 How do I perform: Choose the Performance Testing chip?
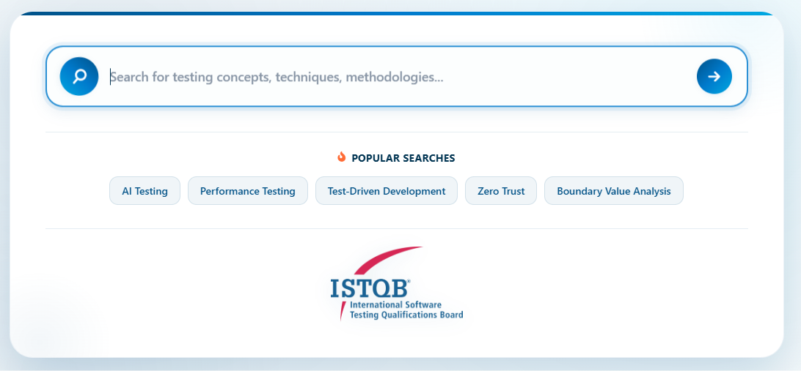(x=248, y=191)
